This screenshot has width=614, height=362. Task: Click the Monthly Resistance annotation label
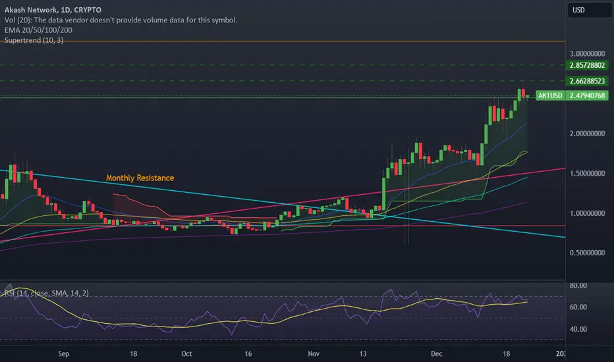140,178
